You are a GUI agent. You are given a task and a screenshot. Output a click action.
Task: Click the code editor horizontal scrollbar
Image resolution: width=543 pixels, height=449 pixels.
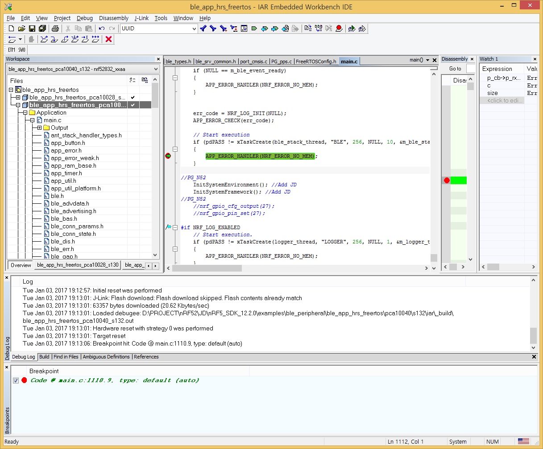(x=298, y=268)
